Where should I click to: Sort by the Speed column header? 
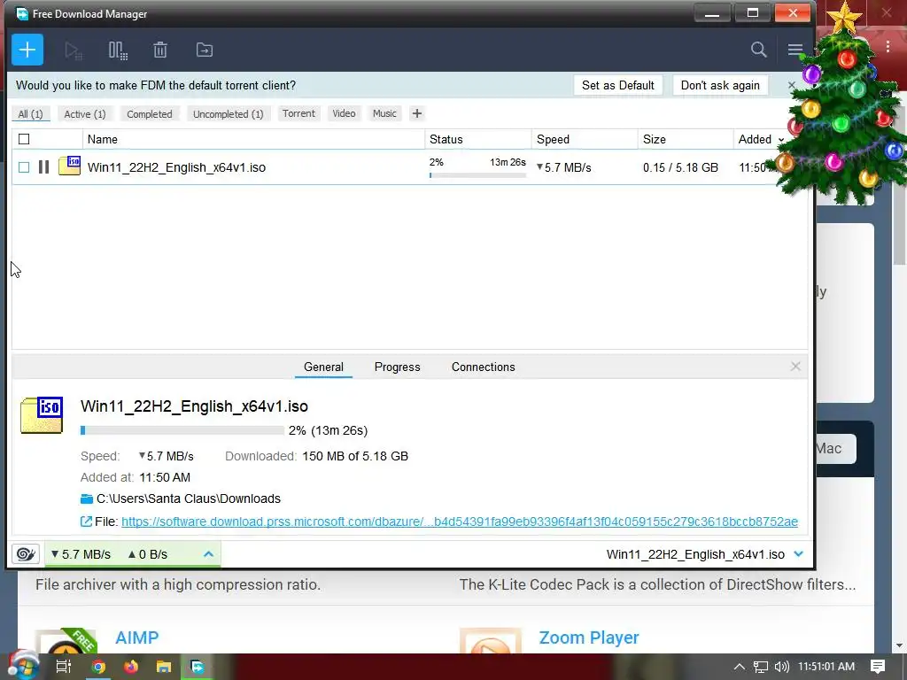point(585,139)
